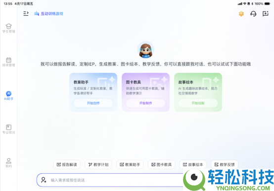Click 开始绘制 on 故事绘本 card

tap(198, 103)
